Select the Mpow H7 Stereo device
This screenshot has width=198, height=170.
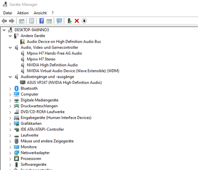(41, 59)
